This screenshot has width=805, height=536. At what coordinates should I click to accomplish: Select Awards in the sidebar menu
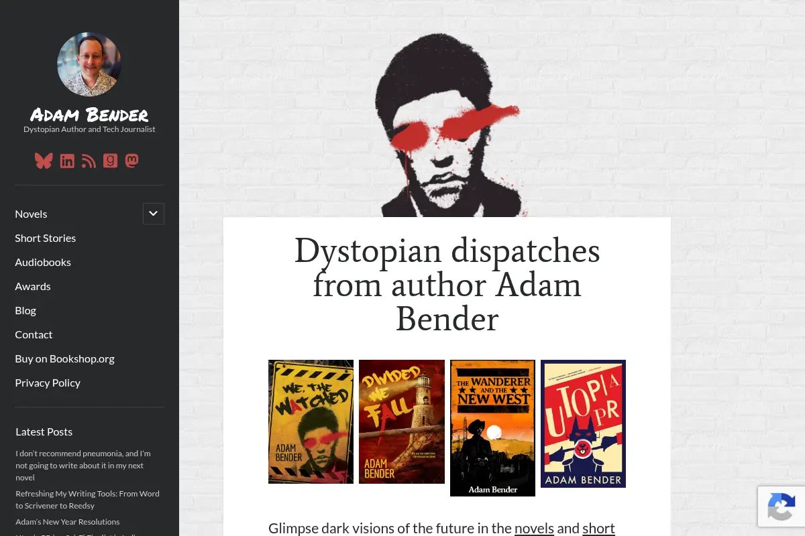[33, 286]
